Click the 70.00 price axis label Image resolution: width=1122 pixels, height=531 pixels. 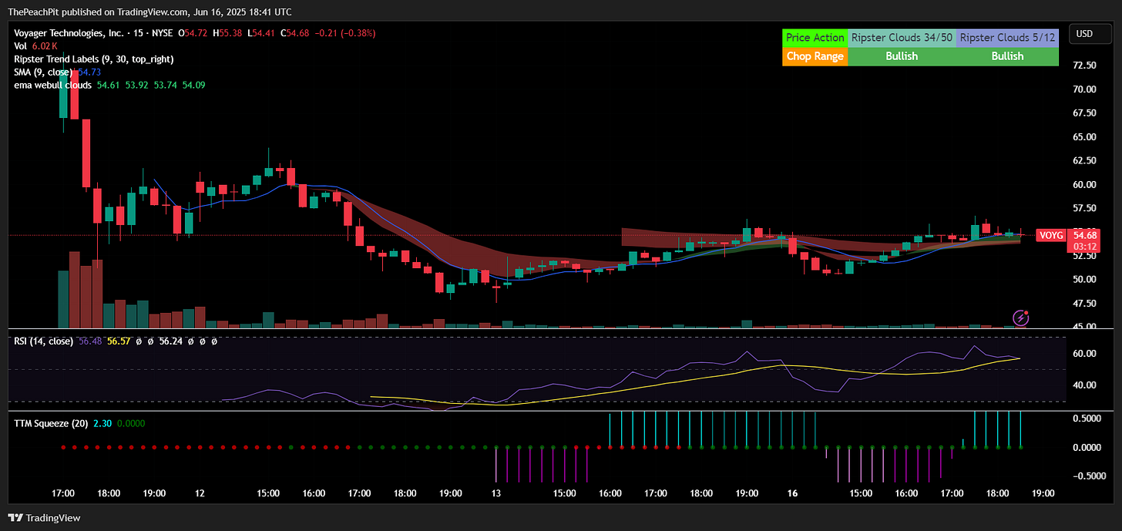tap(1084, 89)
